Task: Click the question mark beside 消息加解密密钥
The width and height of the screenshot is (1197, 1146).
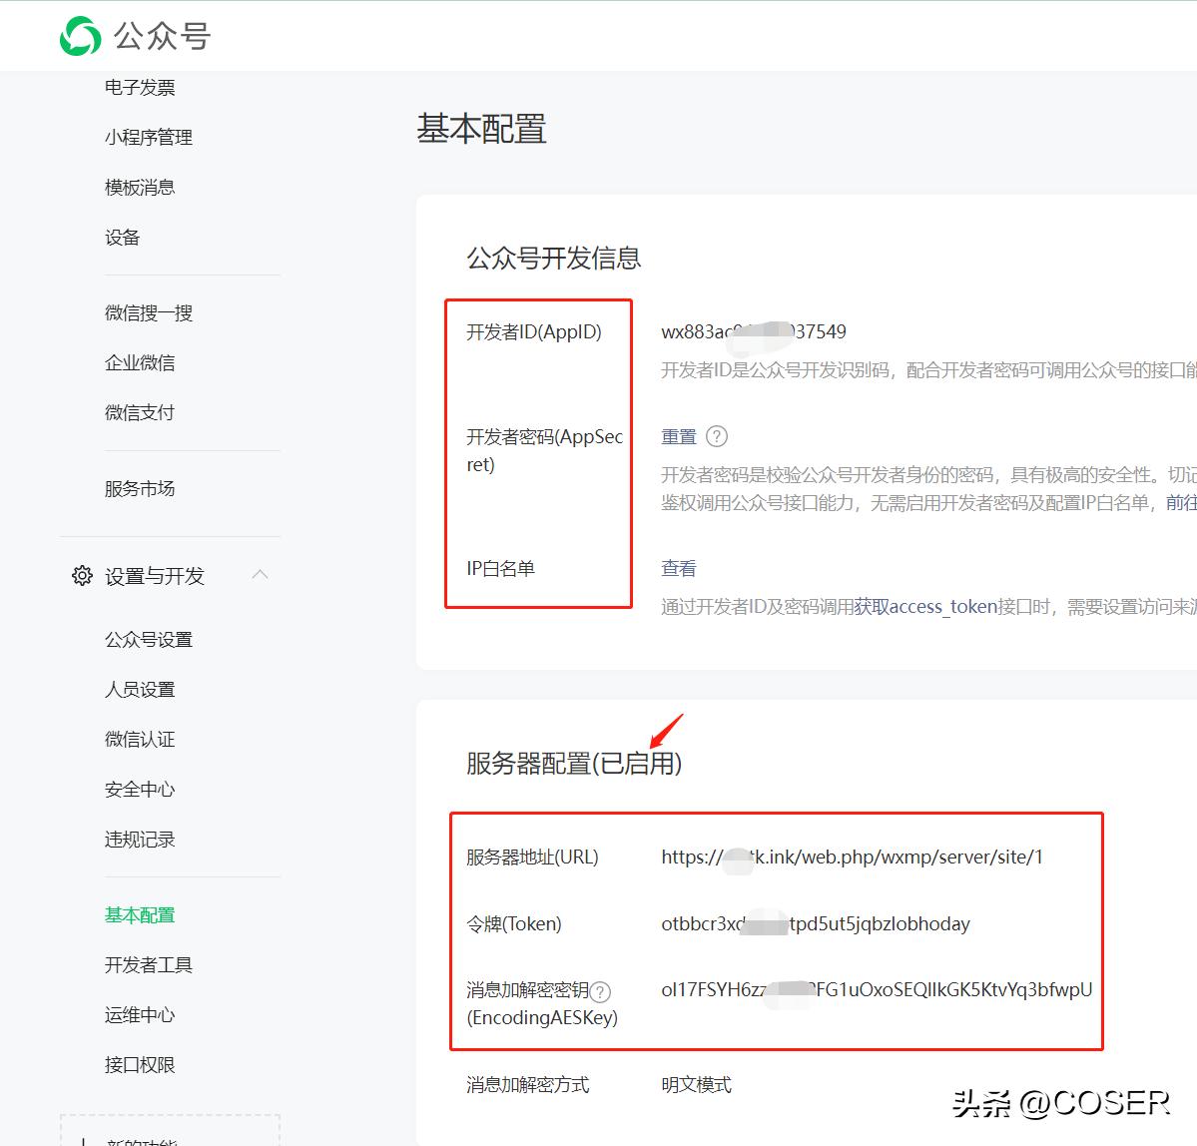Action: [600, 991]
